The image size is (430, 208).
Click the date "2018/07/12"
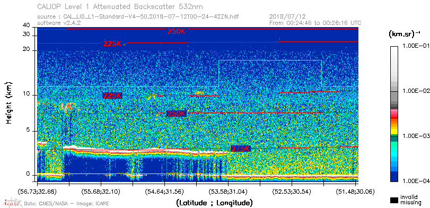click(x=287, y=17)
